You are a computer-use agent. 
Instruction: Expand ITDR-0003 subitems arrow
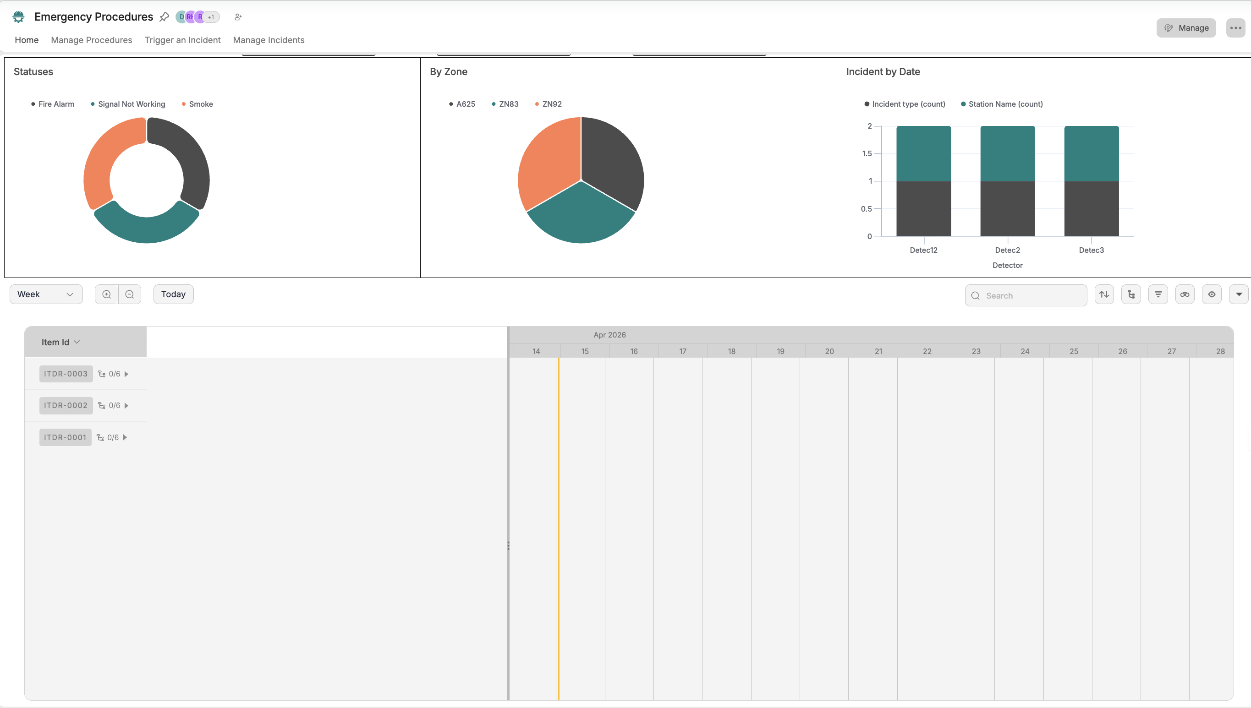[x=126, y=374]
